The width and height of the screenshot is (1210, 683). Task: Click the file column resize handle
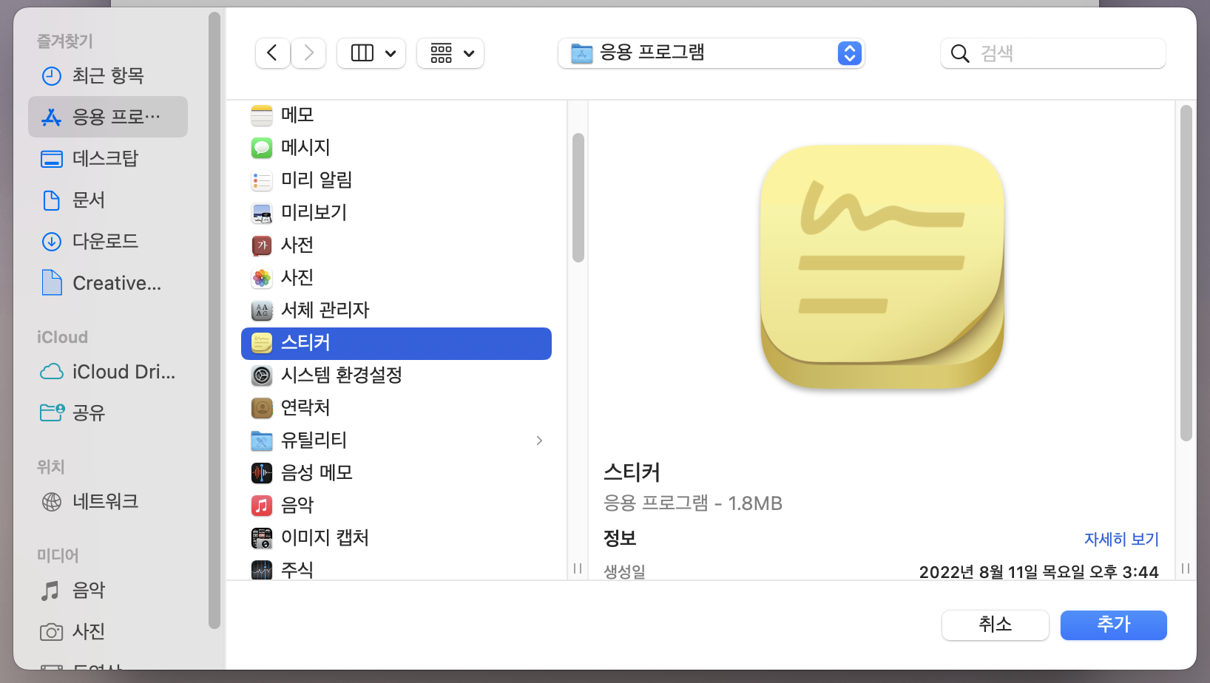(578, 568)
